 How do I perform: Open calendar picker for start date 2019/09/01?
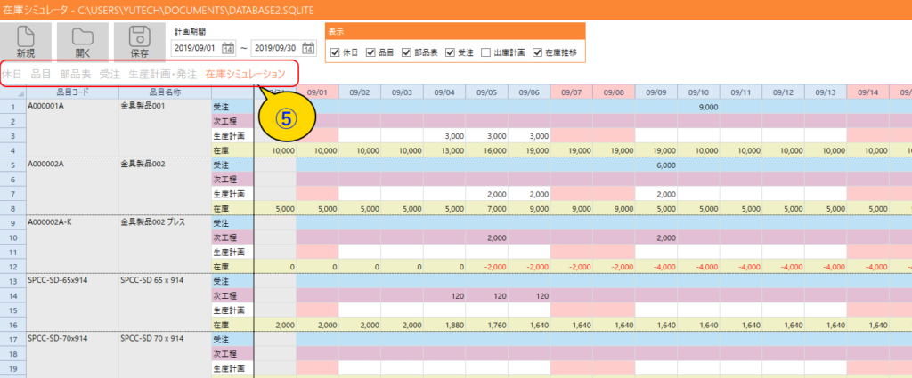click(227, 48)
